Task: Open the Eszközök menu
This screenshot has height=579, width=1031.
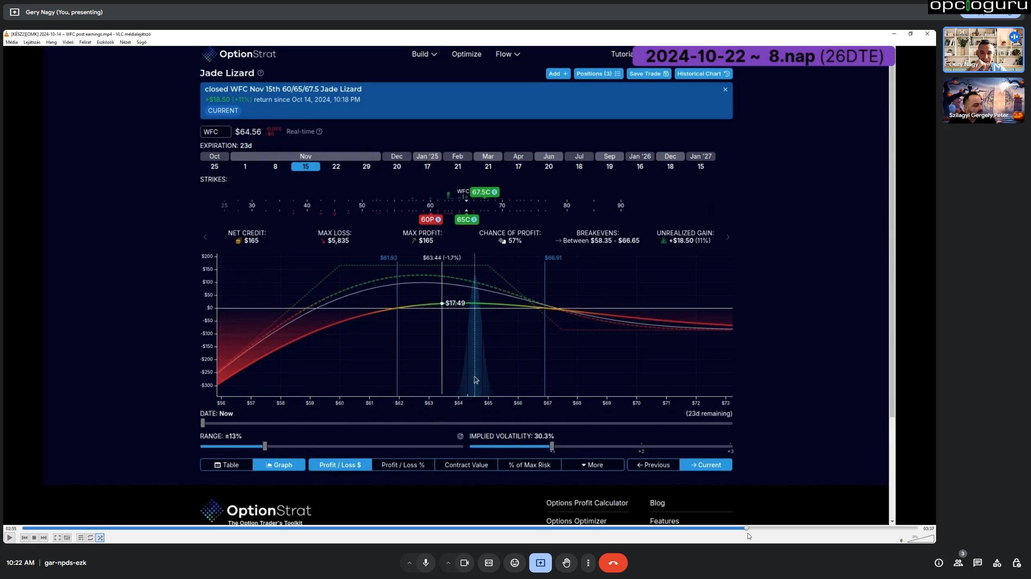Action: (105, 42)
